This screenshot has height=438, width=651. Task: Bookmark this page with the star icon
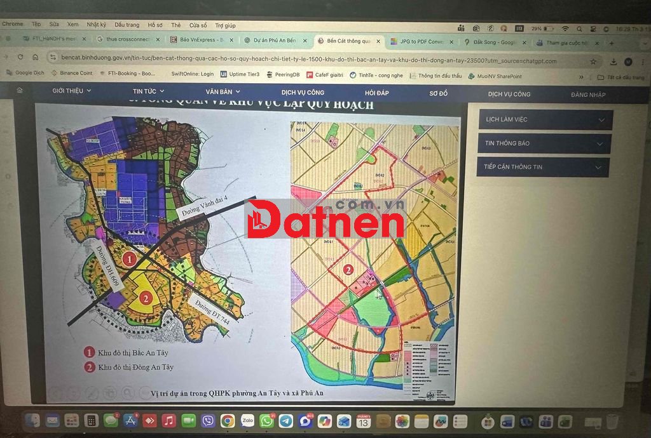point(593,62)
